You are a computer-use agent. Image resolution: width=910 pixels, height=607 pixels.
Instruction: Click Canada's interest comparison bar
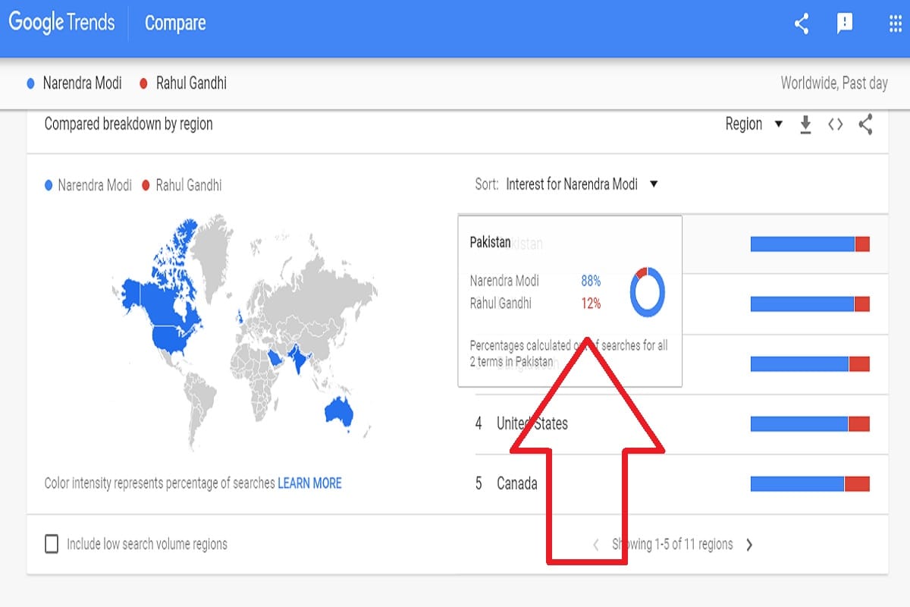tap(810, 484)
